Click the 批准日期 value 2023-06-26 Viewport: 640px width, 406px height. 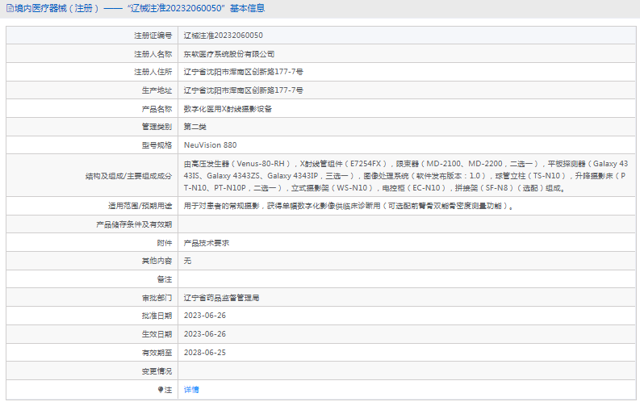(204, 316)
